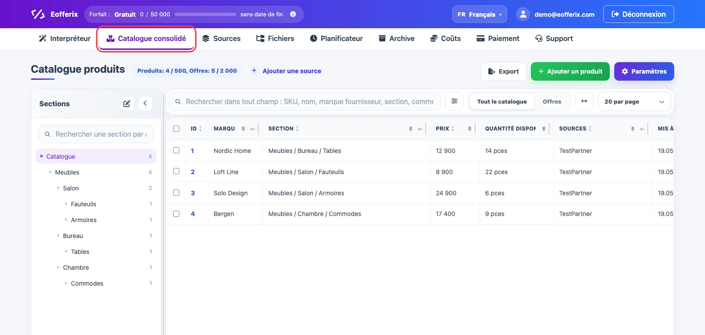This screenshot has height=335, width=705.
Task: Sort by ID column arrows
Action: coord(200,129)
